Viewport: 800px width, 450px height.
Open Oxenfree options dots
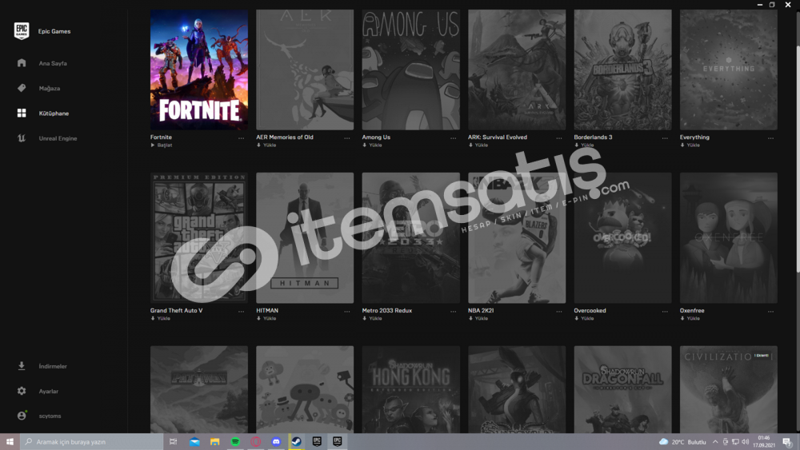pyautogui.click(x=771, y=312)
